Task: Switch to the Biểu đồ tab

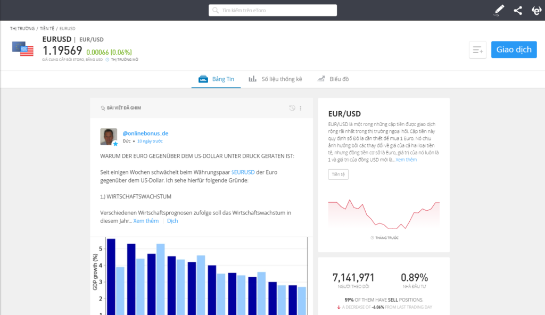Action: (333, 79)
